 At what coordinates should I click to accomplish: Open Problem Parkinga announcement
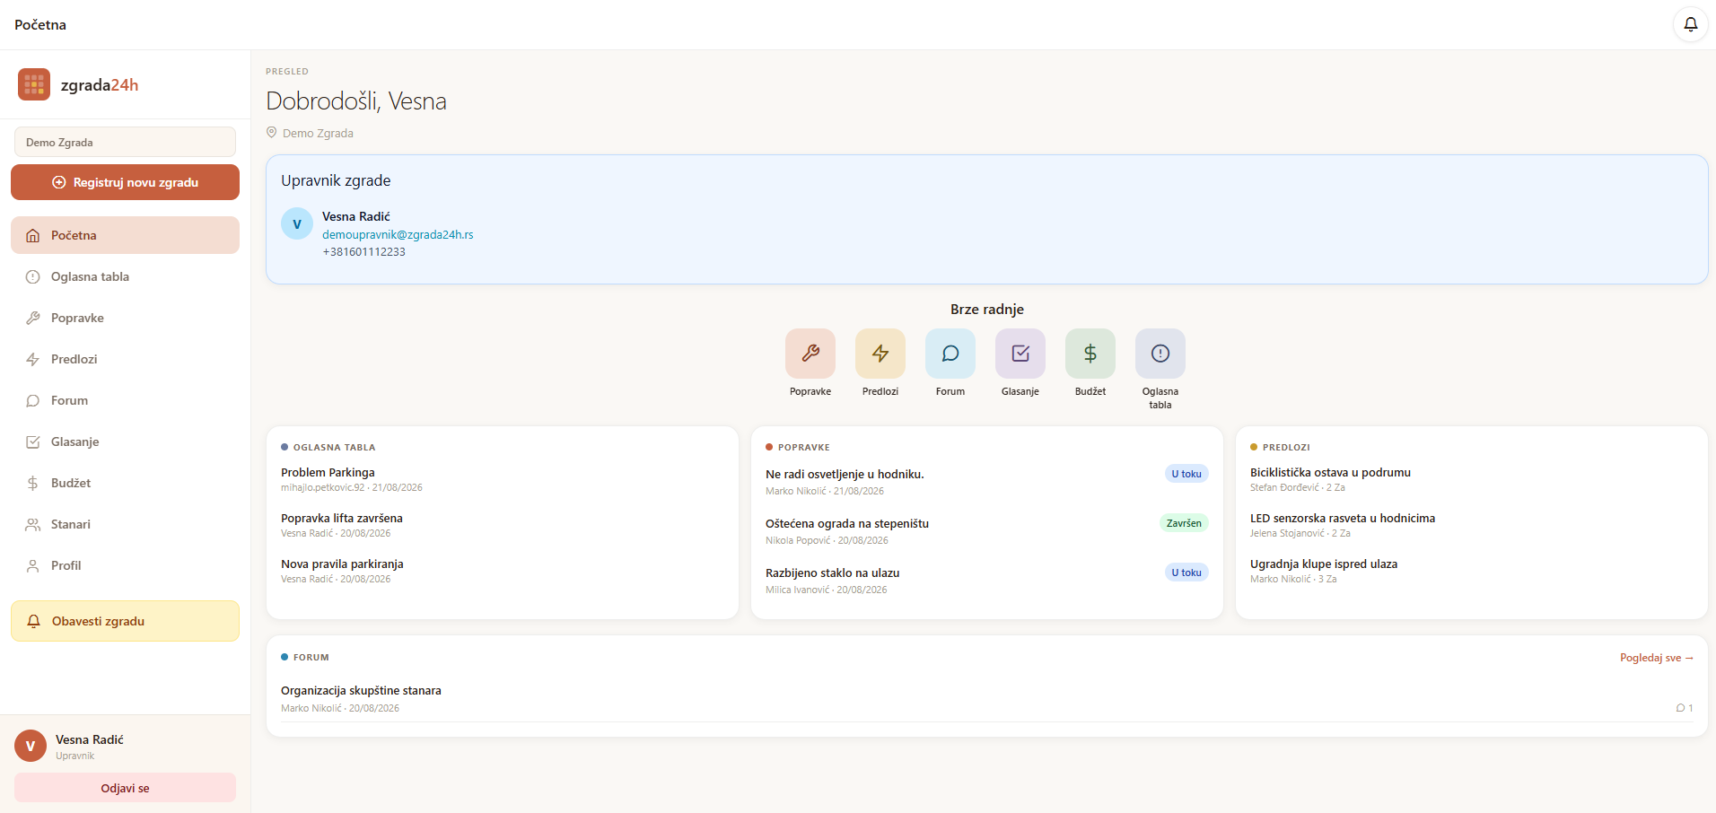coord(328,472)
